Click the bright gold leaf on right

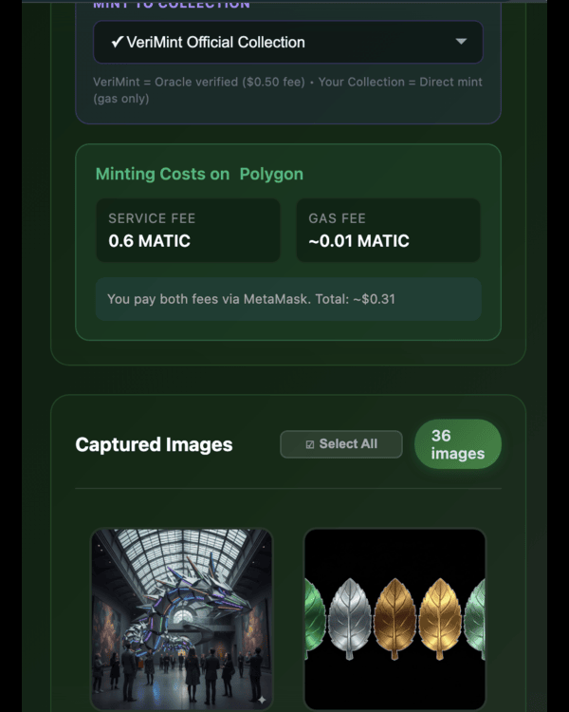pyautogui.click(x=440, y=619)
